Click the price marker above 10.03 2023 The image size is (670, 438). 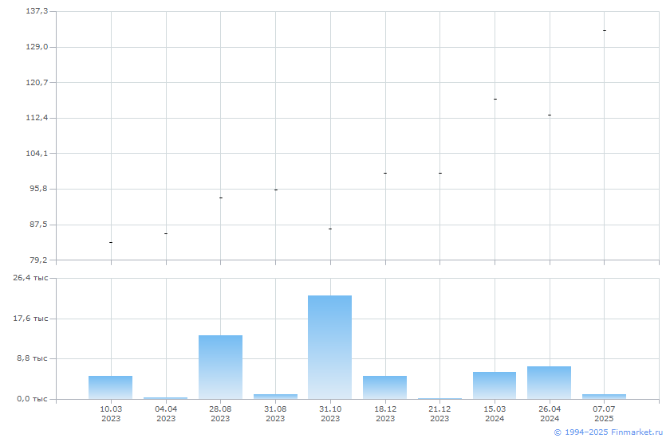111,242
